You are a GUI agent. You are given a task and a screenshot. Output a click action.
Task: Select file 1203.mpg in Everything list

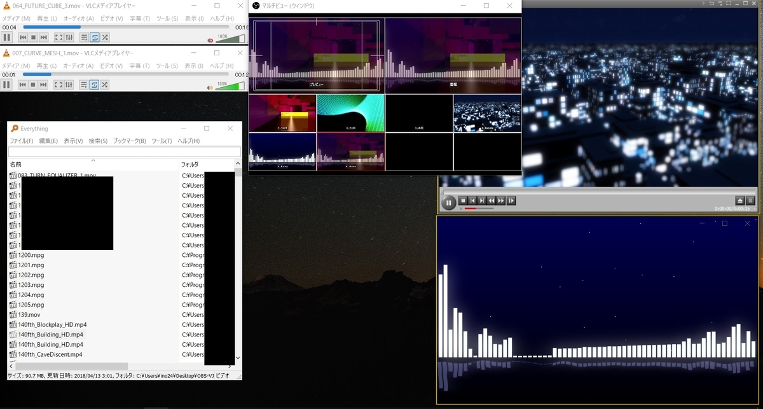pos(31,285)
